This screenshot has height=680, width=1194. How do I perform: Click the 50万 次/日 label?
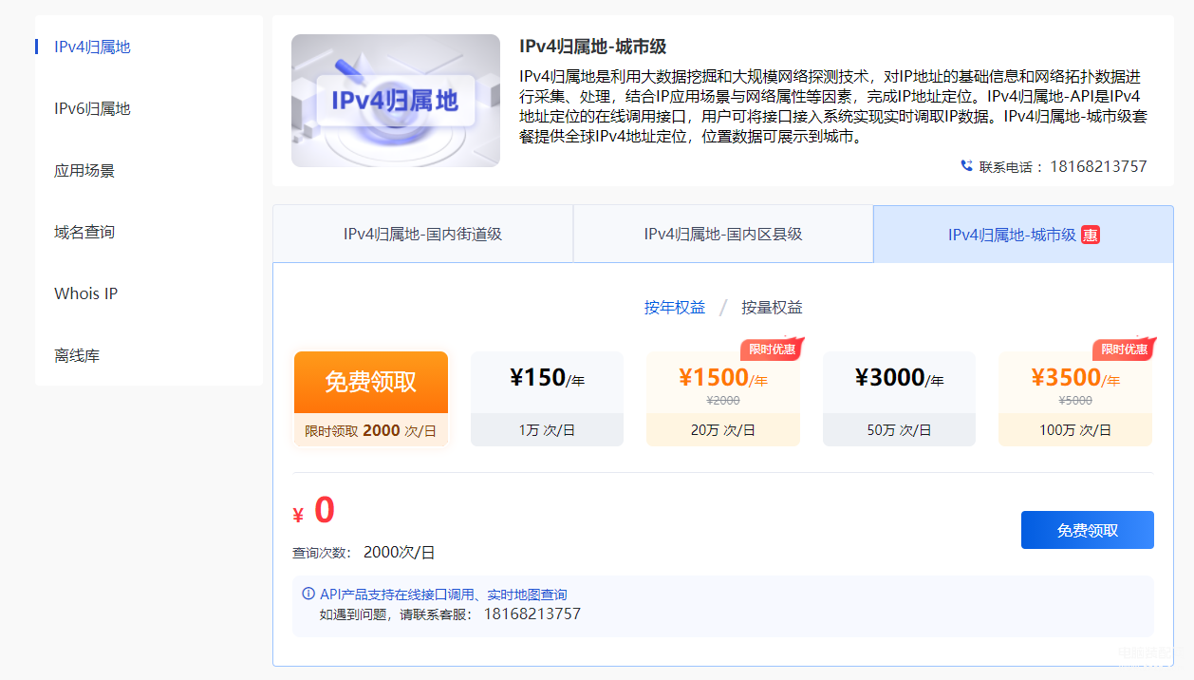[x=899, y=430]
